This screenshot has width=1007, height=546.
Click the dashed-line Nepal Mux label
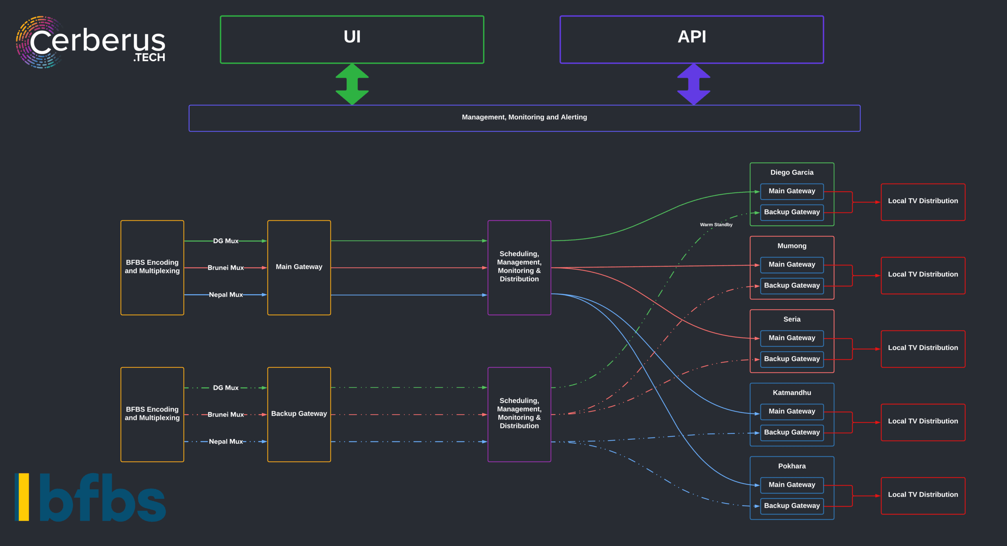click(x=226, y=441)
